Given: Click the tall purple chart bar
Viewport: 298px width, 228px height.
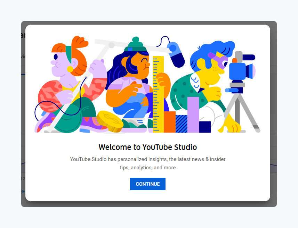Looking at the screenshot, I should point(193,115).
